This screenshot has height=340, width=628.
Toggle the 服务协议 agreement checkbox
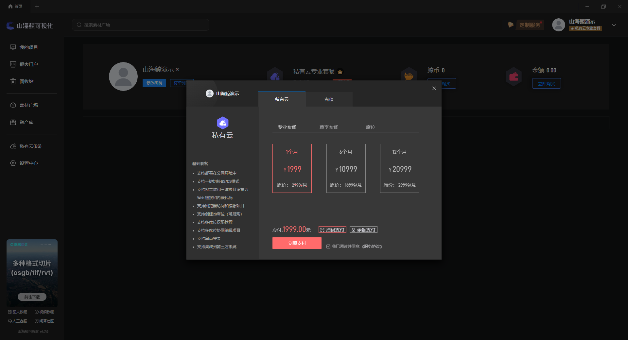(x=328, y=246)
